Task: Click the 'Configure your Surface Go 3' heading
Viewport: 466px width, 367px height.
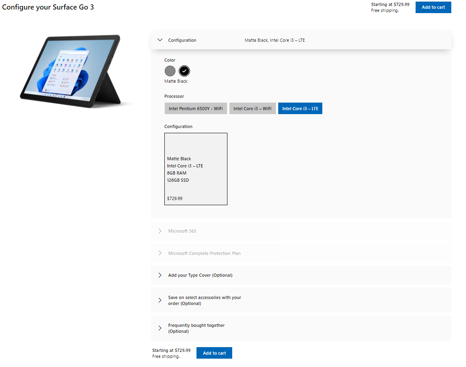Action: coord(48,8)
